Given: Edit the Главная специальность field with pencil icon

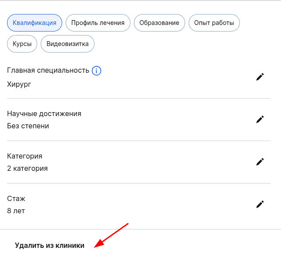Looking at the screenshot, I should pos(260,77).
